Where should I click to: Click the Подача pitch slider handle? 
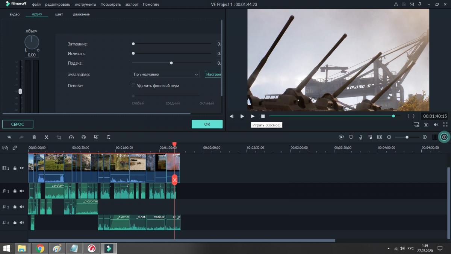tap(171, 63)
